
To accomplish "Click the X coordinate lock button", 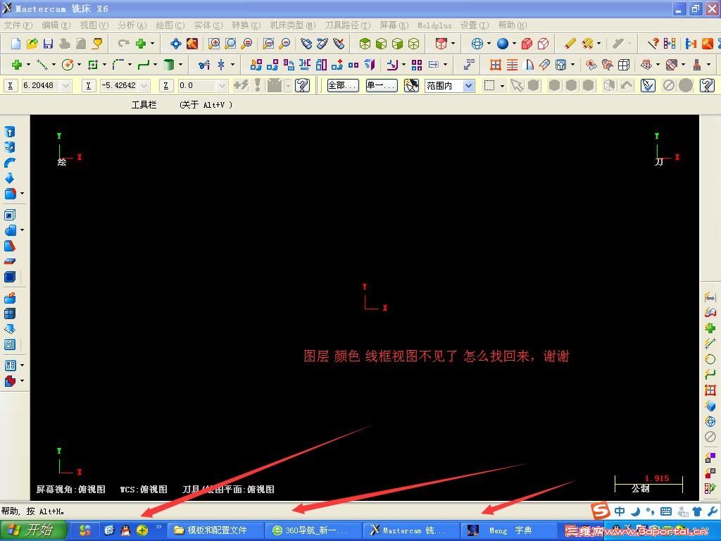I will click(10, 85).
